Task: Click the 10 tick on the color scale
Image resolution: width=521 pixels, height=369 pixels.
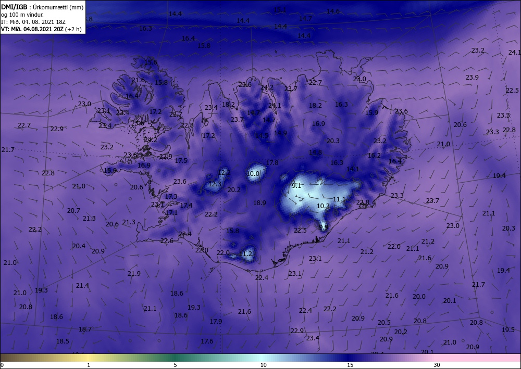Action: click(263, 365)
